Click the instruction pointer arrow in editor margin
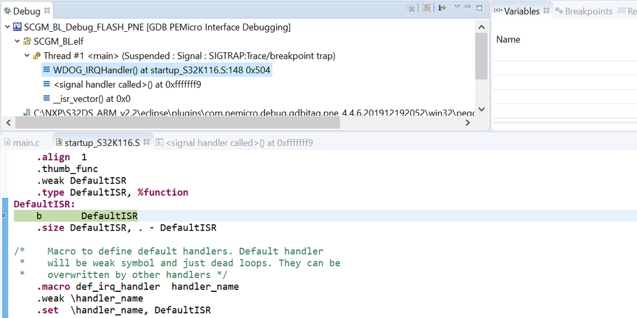 click(4, 215)
